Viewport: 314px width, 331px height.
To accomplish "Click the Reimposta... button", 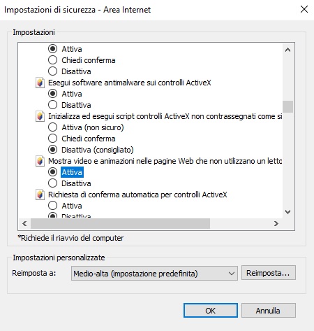I will pos(269,273).
